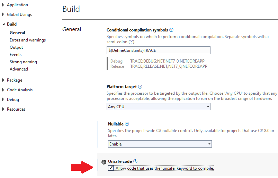Screen dimensions: 278x178
Task: Click the gear icon beside Unsafe code
Action: 104,162
